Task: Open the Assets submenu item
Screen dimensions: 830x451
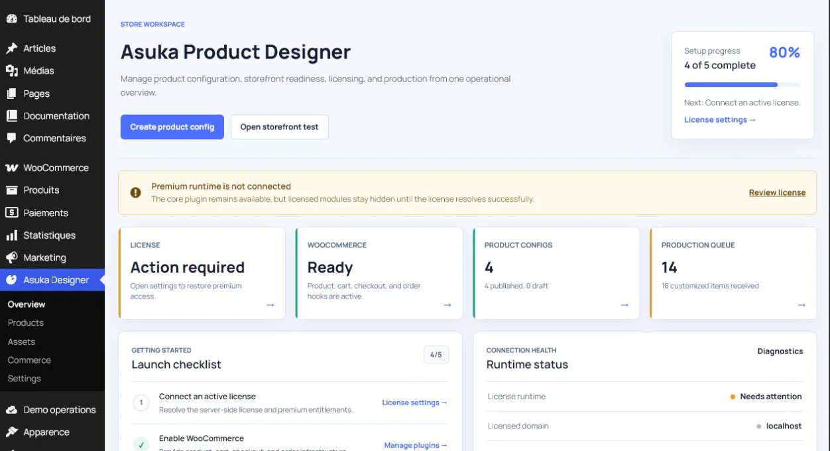Action: point(21,342)
